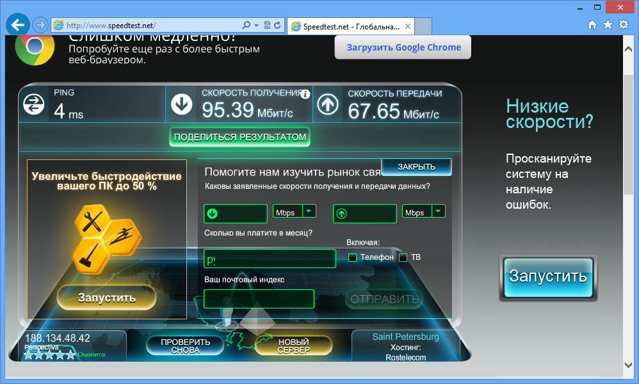
Task: Click the ОТПРАВИТЬ button
Action: (384, 300)
